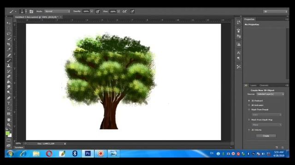Select the Magic Wand tool
This screenshot has height=165, width=295.
(x=9, y=39)
